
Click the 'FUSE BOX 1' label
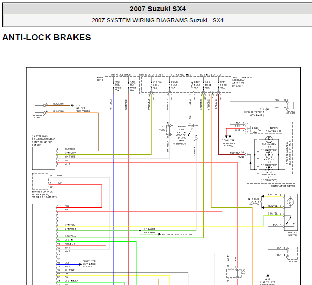click(100, 79)
